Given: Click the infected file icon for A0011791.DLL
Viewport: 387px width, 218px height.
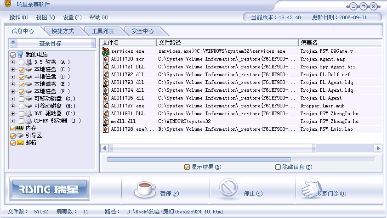Looking at the screenshot, I should pos(106,67).
